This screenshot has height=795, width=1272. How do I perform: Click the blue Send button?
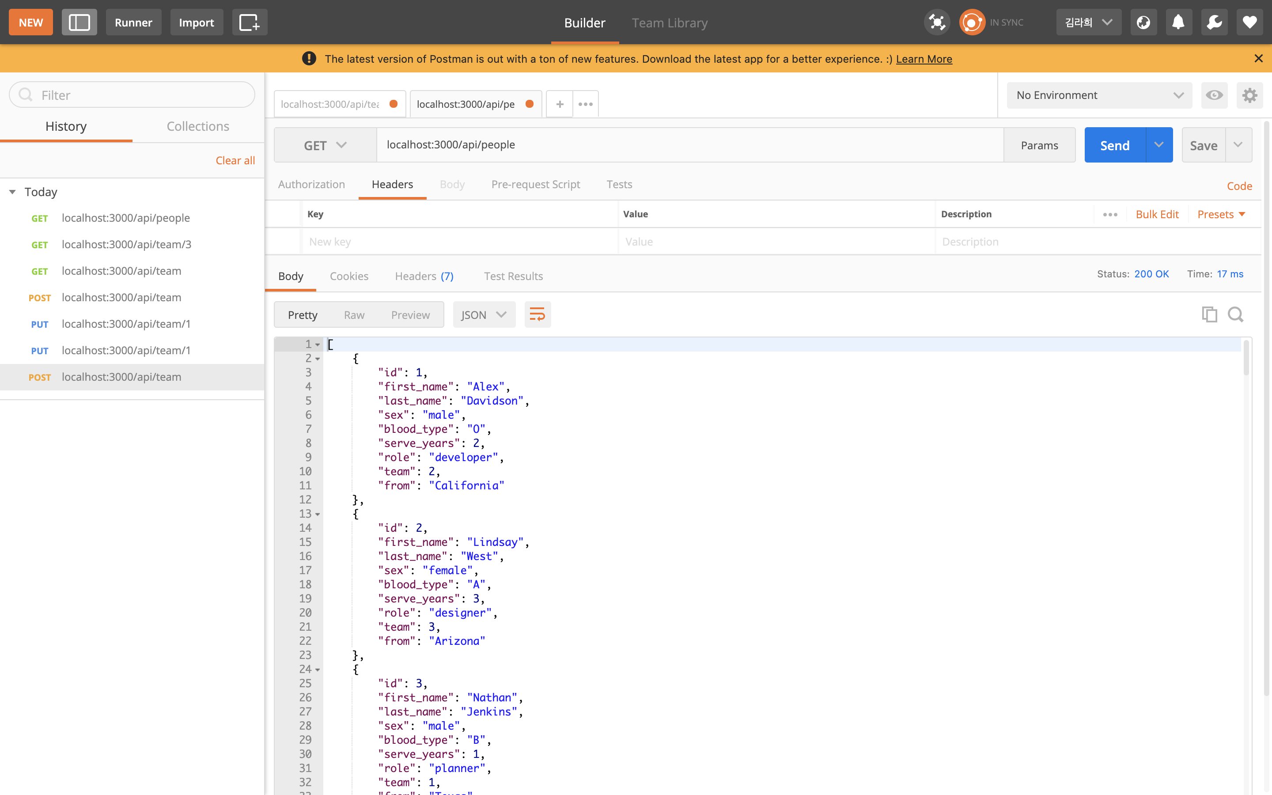click(x=1114, y=145)
